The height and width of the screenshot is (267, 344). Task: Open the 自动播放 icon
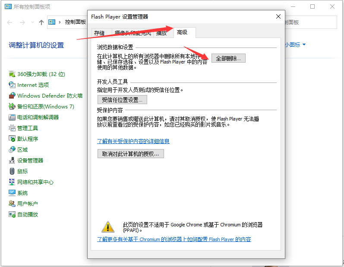(12, 214)
